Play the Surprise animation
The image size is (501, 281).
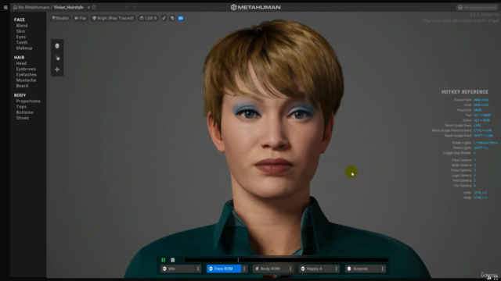(x=362, y=269)
